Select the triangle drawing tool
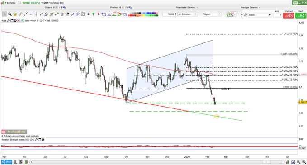Screen dimensions: 307x165 (109, 14)
